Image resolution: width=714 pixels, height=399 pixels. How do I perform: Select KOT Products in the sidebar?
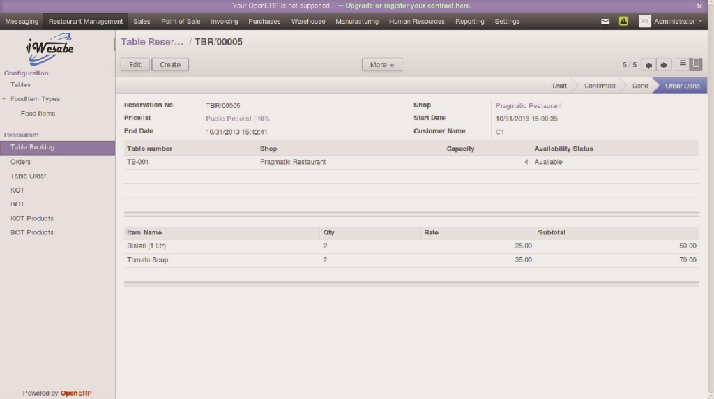coord(32,218)
